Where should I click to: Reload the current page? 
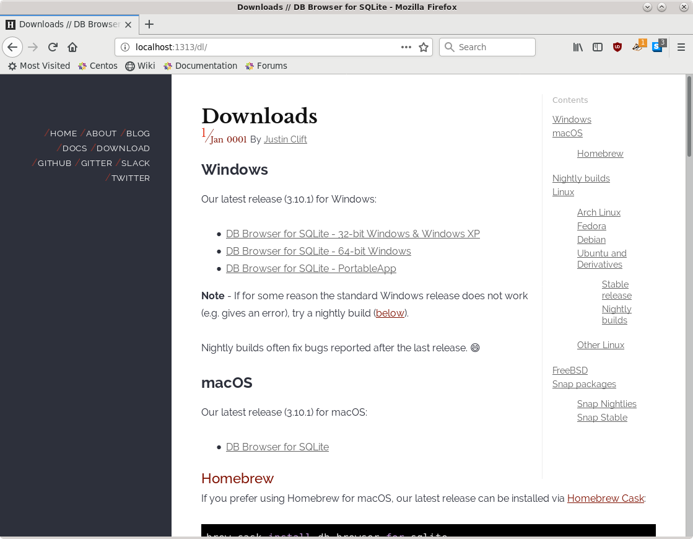[52, 47]
